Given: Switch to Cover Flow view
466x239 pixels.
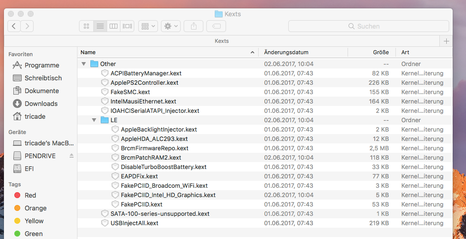Looking at the screenshot, I should tap(127, 26).
